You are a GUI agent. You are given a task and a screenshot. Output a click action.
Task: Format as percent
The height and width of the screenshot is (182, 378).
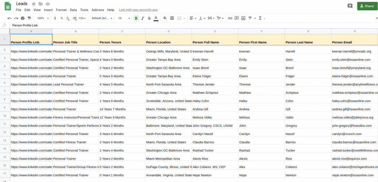click(x=62, y=18)
